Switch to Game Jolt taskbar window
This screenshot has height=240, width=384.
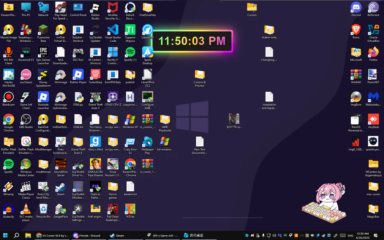point(162,235)
